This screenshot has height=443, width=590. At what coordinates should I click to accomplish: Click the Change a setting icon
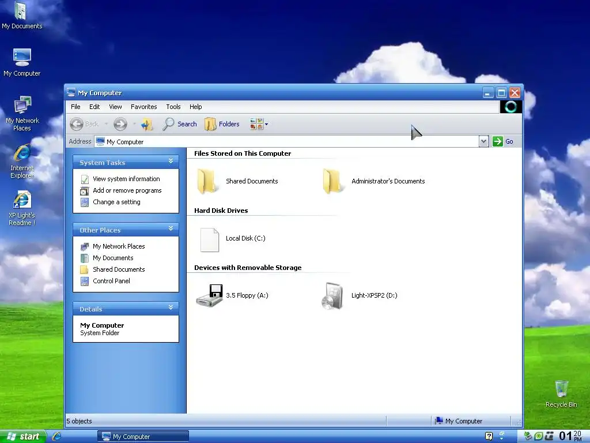coord(85,202)
